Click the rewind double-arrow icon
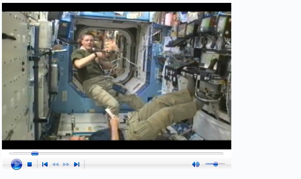The width and height of the screenshot is (301, 179). (55, 165)
